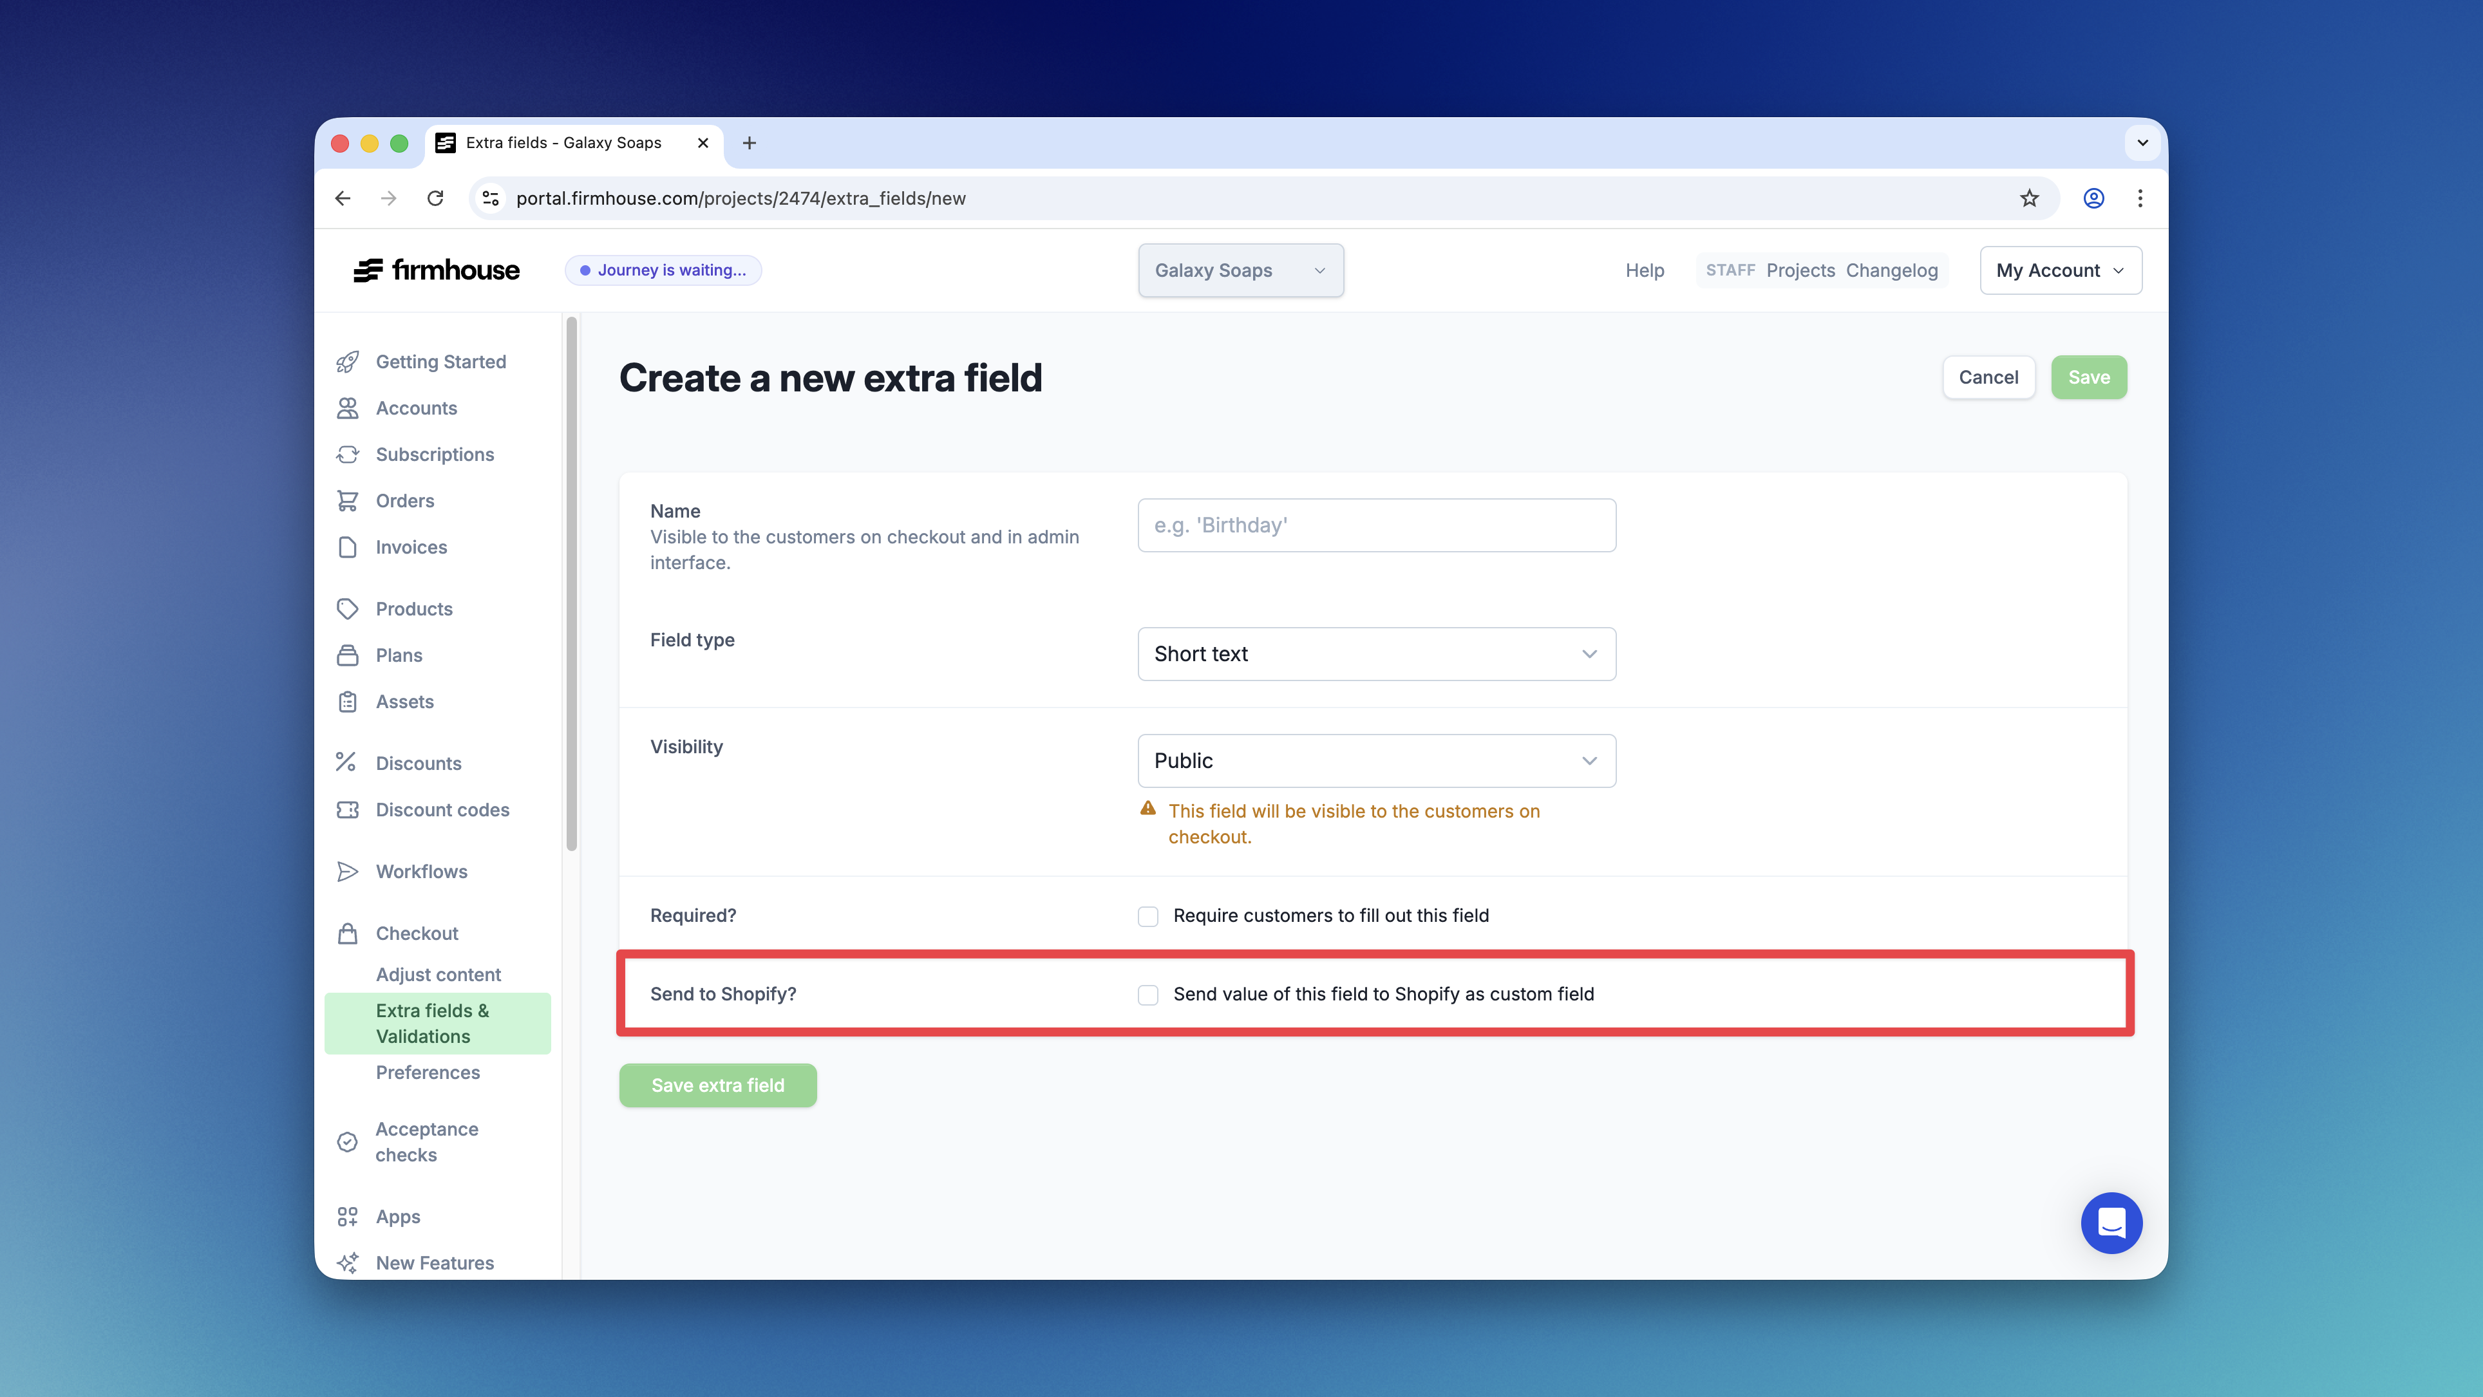Click the Firmhouse logo

[436, 270]
